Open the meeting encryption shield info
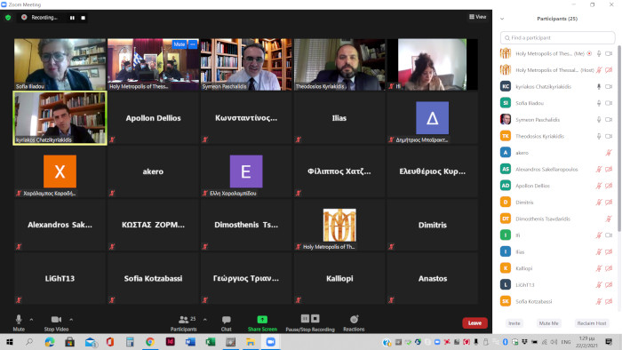 pos(8,18)
